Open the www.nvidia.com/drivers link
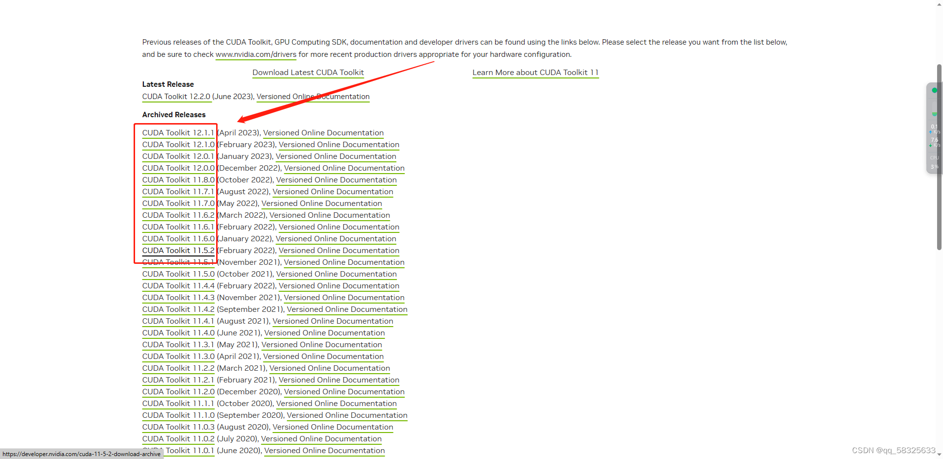 coord(256,54)
